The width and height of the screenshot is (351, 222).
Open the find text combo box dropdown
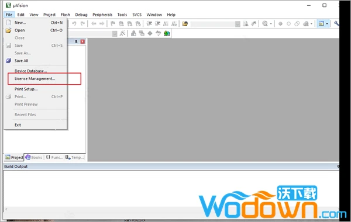tap(238, 24)
